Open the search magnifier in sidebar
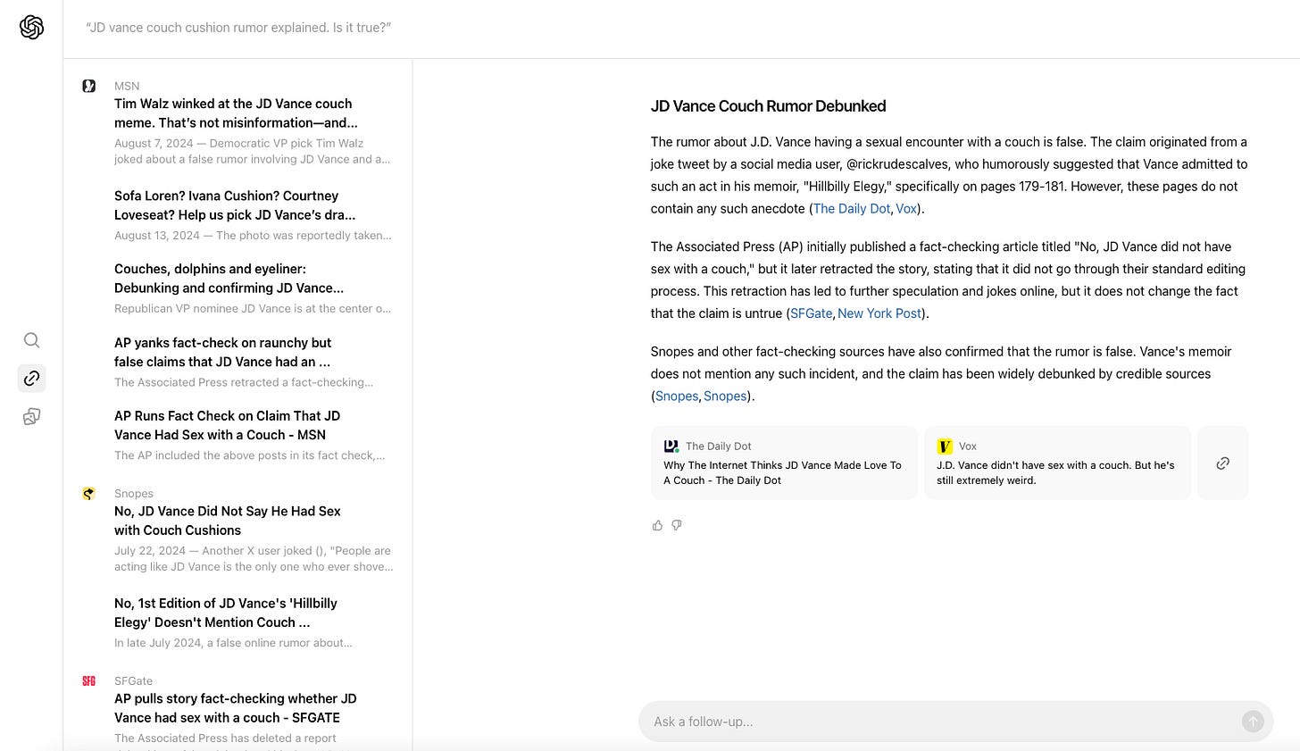Viewport: 1300px width, 751px height. [31, 340]
